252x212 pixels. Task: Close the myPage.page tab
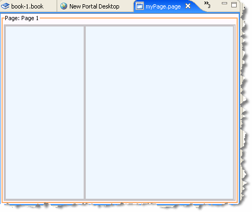pos(188,6)
